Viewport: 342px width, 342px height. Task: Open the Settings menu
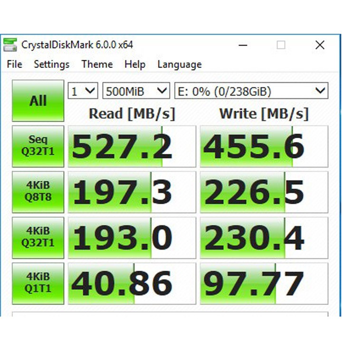(51, 65)
